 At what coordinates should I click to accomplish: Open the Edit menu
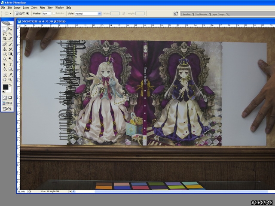(9, 8)
